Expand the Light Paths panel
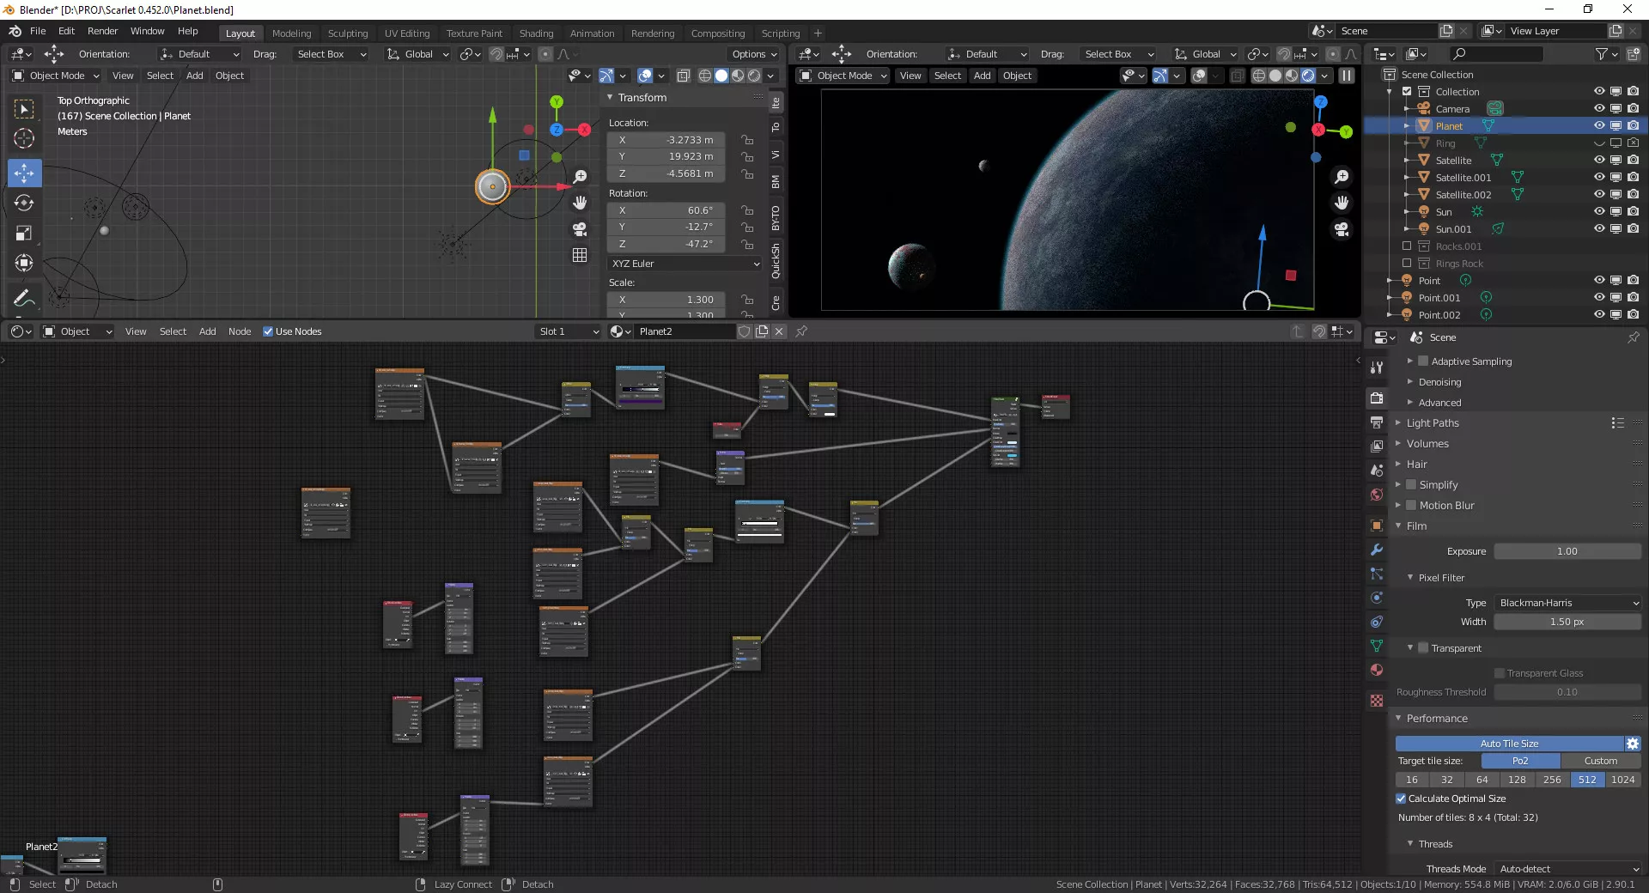The height and width of the screenshot is (893, 1649). [x=1432, y=423]
